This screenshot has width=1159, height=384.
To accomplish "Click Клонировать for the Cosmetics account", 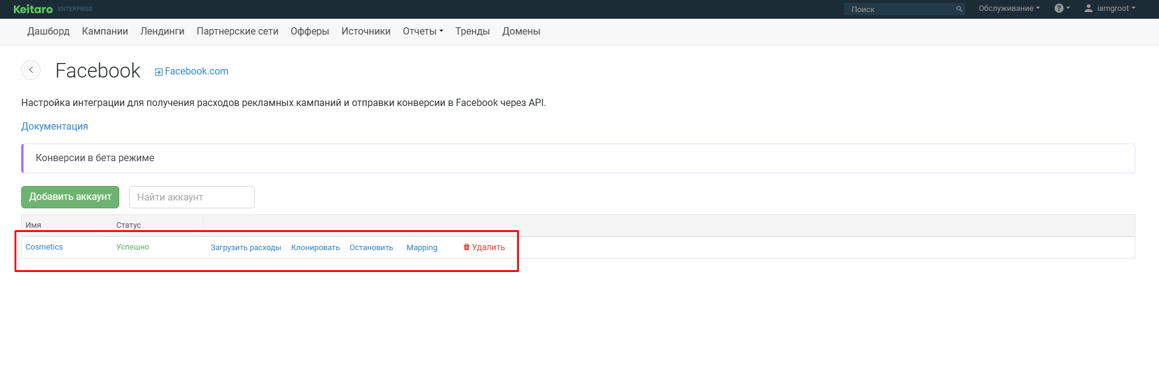I will coord(315,248).
